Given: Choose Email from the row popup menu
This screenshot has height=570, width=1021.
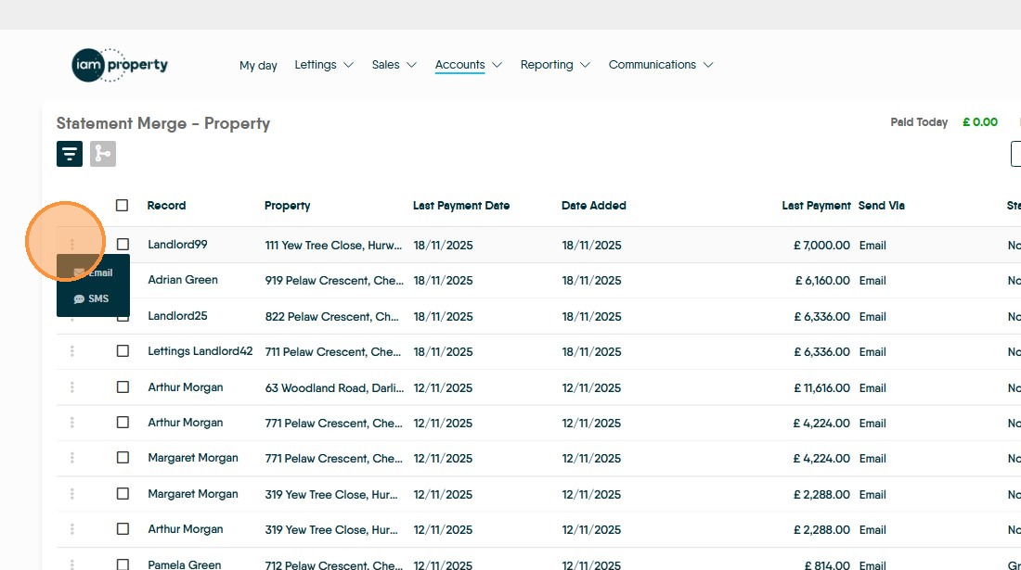Looking at the screenshot, I should (94, 272).
